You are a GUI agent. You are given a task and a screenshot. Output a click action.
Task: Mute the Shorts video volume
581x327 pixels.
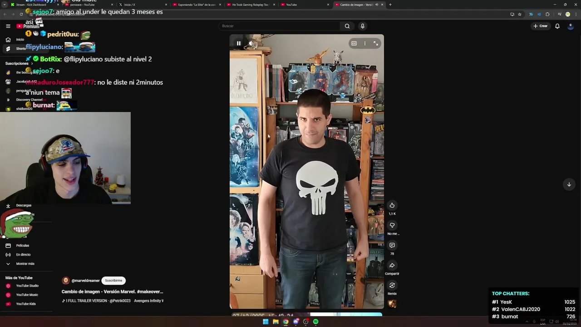251,43
